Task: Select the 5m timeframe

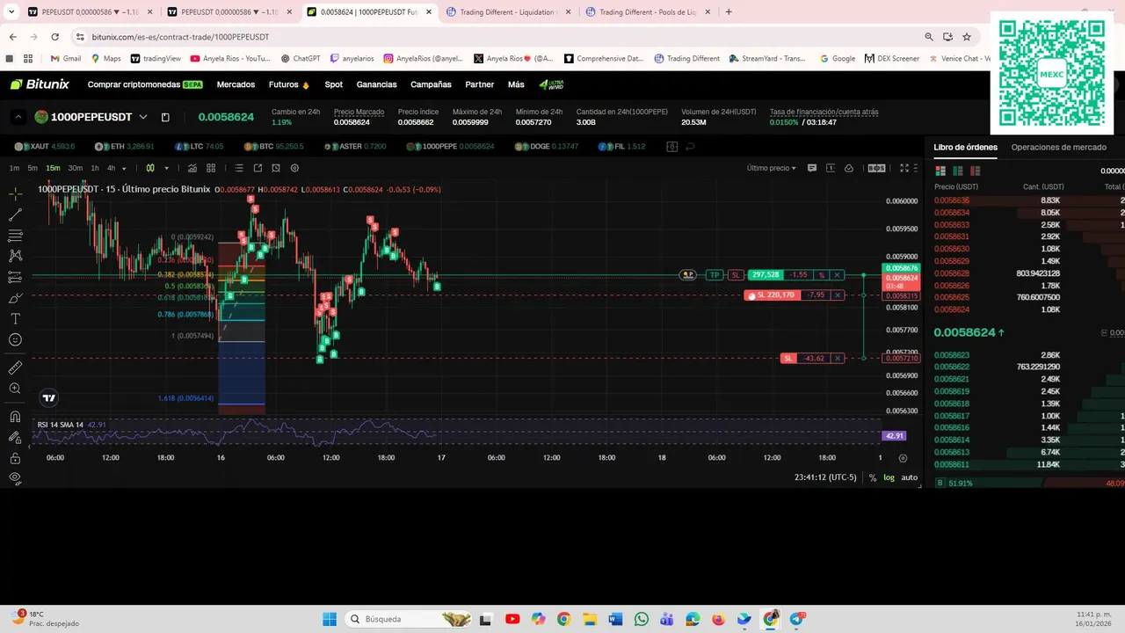Action: pyautogui.click(x=33, y=168)
